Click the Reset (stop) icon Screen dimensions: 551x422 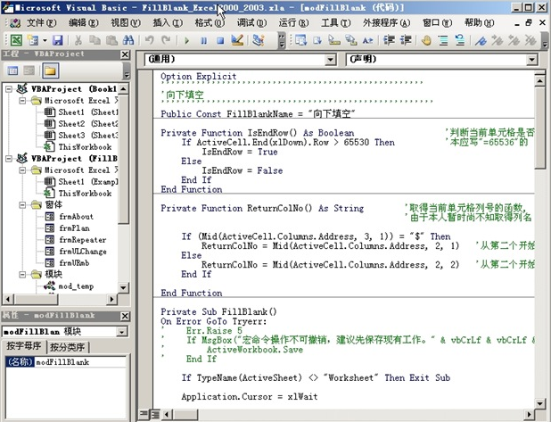[220, 40]
